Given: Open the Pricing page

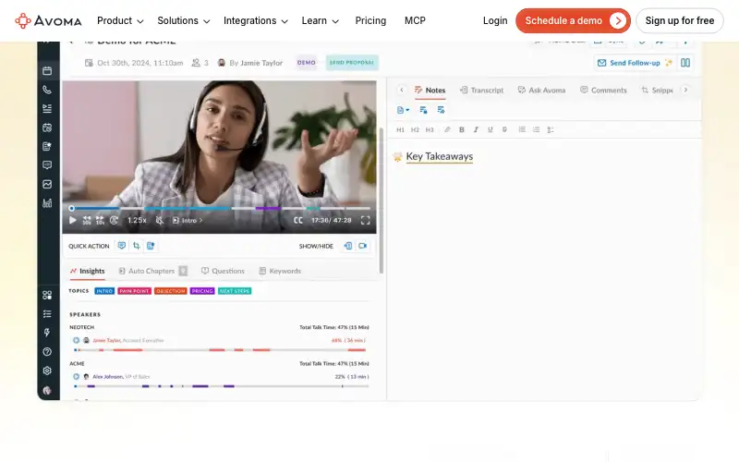Looking at the screenshot, I should pos(370,20).
